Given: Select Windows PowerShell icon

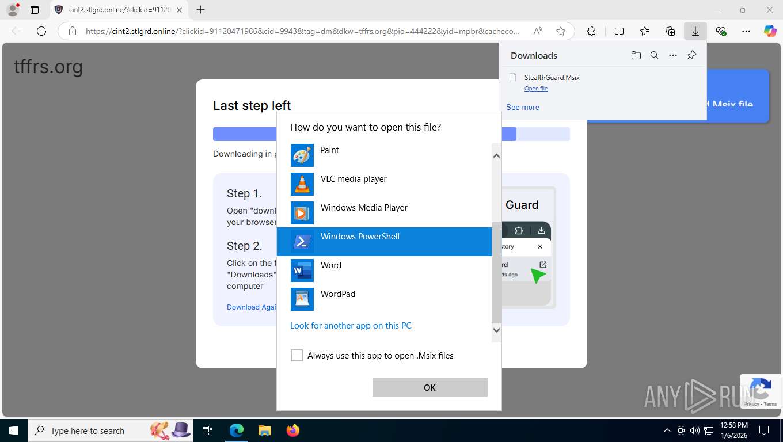Looking at the screenshot, I should click(x=302, y=242).
